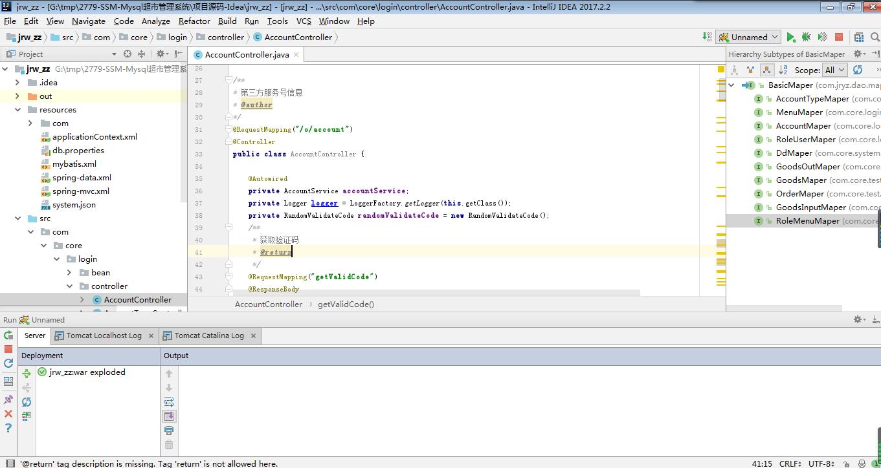The image size is (881, 468).
Task: Sort hierarchy alphabetically icon
Action: pyautogui.click(x=783, y=70)
